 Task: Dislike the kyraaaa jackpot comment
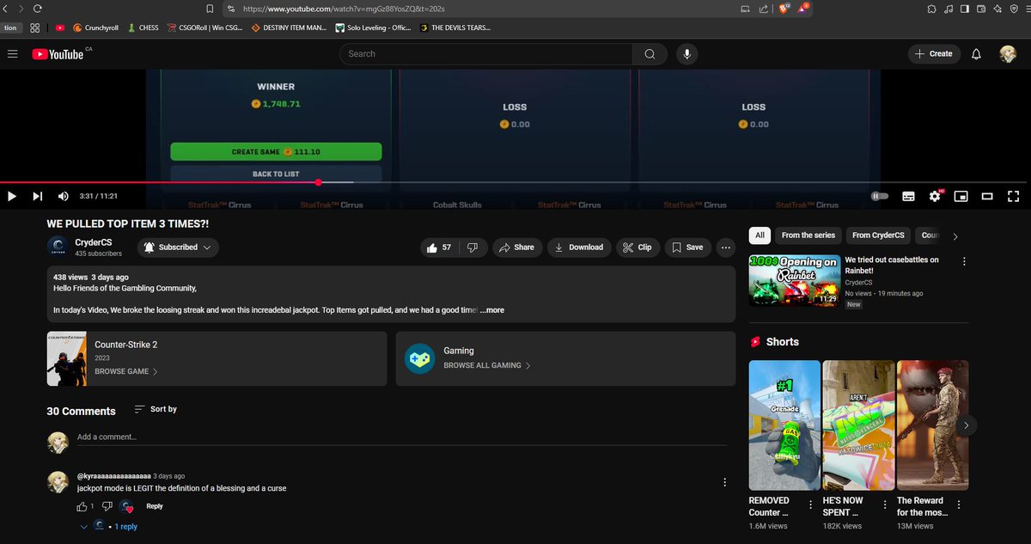tap(107, 506)
